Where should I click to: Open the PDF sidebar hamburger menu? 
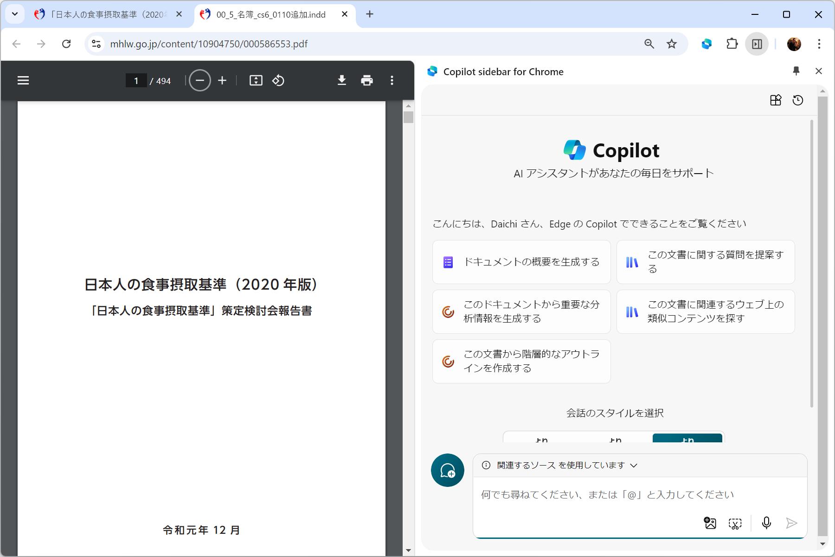click(x=23, y=81)
